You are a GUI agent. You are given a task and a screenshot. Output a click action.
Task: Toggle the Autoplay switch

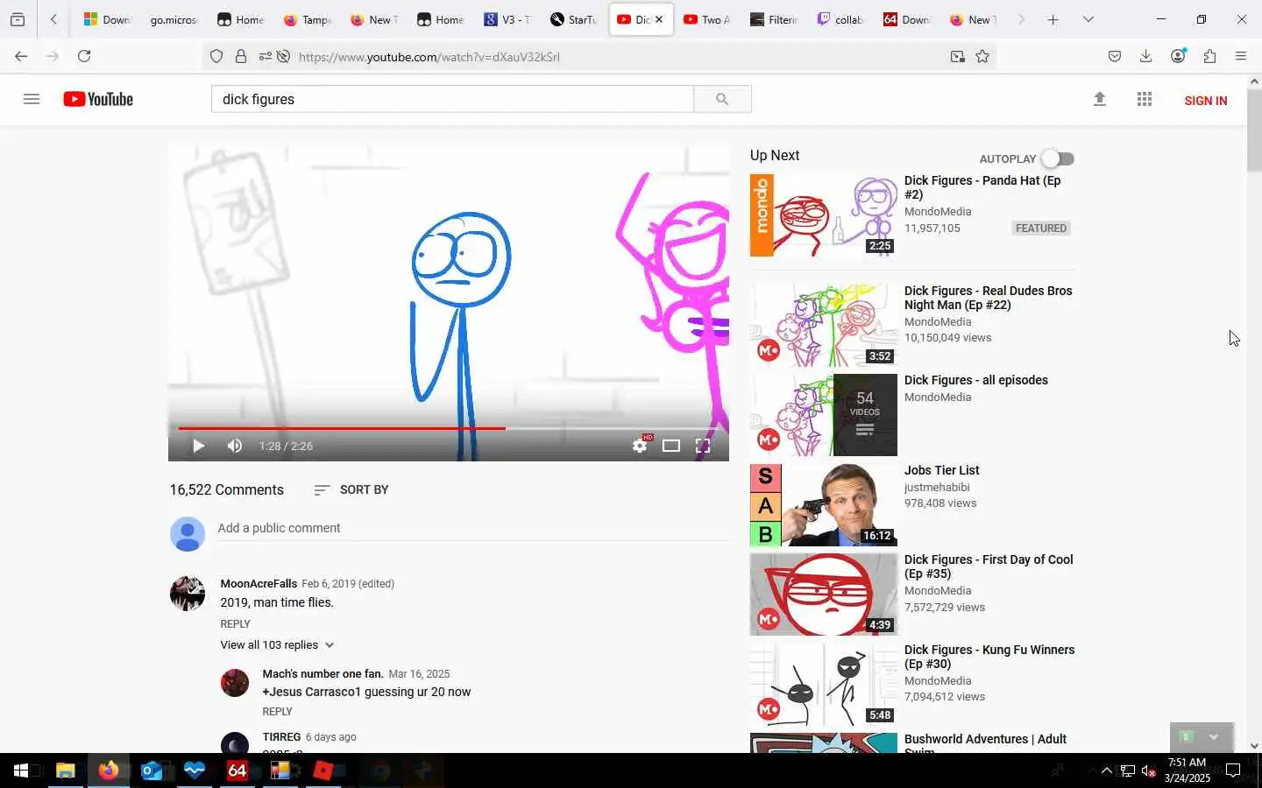coord(1059,158)
